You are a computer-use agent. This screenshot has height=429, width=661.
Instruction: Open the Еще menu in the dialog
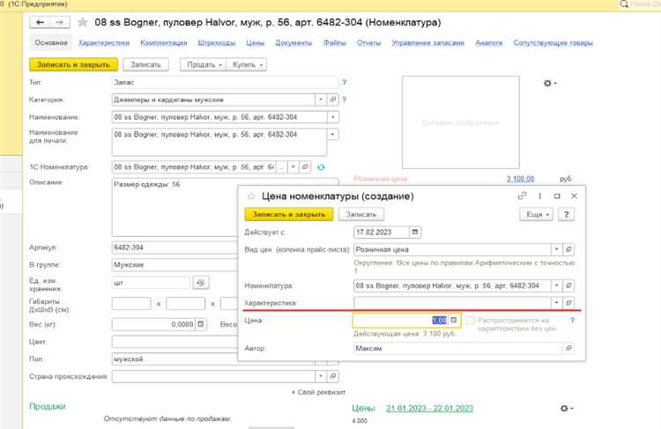coord(538,214)
